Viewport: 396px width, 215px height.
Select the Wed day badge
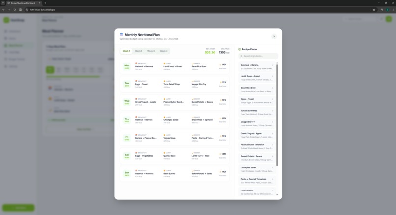click(127, 102)
